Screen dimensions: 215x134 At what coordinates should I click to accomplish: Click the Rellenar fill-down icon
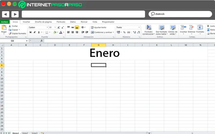coord(208,30)
